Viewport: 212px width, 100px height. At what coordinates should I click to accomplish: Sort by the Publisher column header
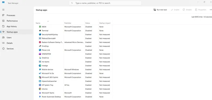(x=68, y=23)
